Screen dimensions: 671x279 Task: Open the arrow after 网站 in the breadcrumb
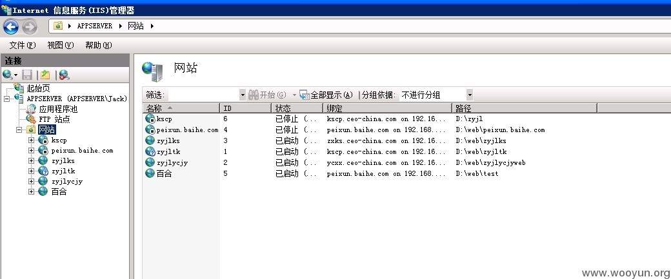[152, 26]
